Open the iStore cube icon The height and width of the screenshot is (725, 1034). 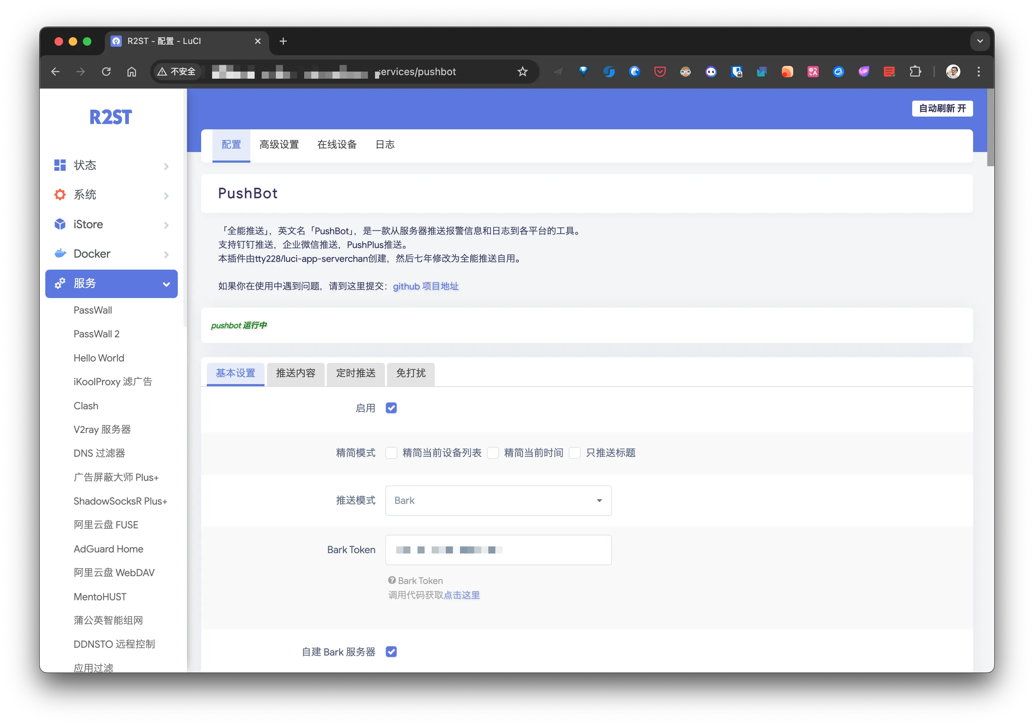tap(60, 224)
